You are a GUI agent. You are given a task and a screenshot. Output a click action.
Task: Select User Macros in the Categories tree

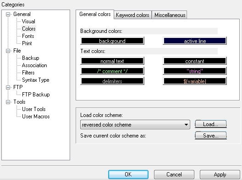click(x=36, y=116)
